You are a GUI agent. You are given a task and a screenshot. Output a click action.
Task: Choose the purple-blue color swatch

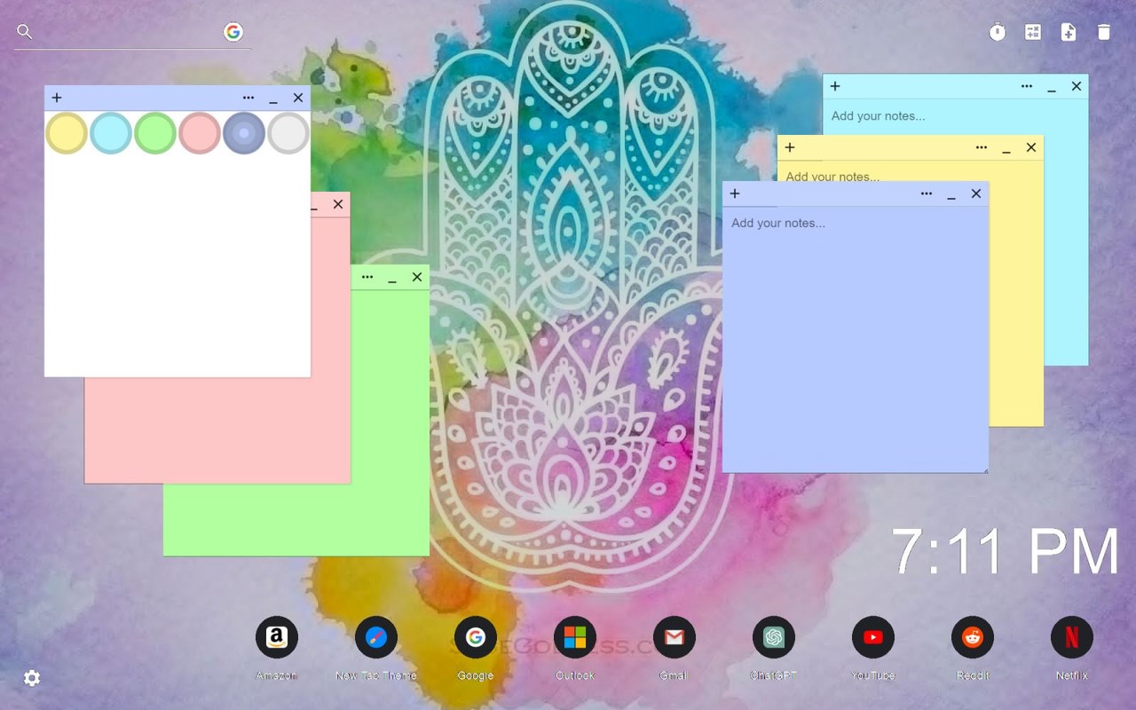(x=244, y=133)
